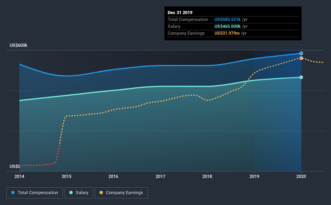The image size is (331, 205).
Task: Click the US$583.521k total compensation value
Action: point(227,19)
